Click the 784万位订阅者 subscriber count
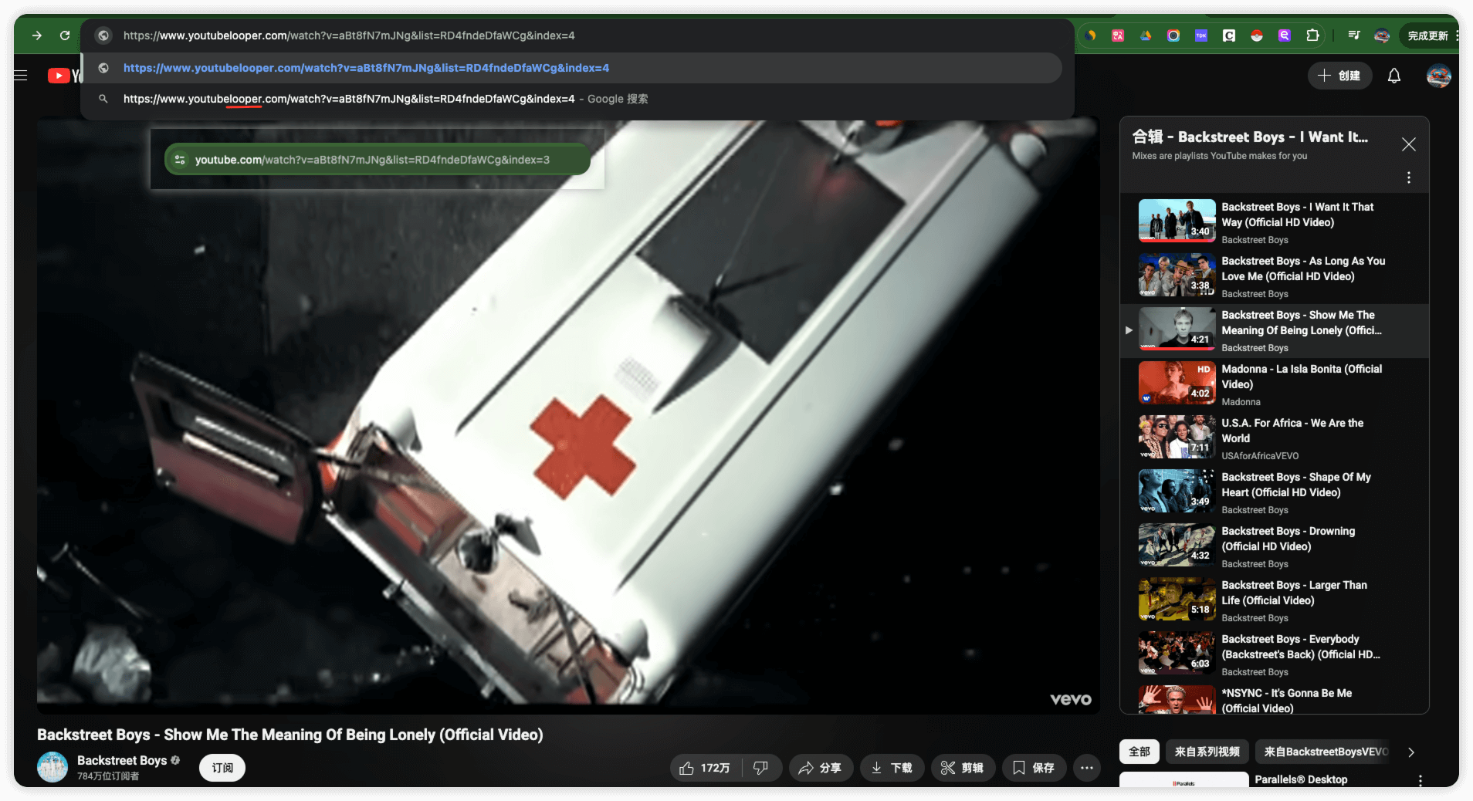Image resolution: width=1473 pixels, height=801 pixels. (x=108, y=776)
